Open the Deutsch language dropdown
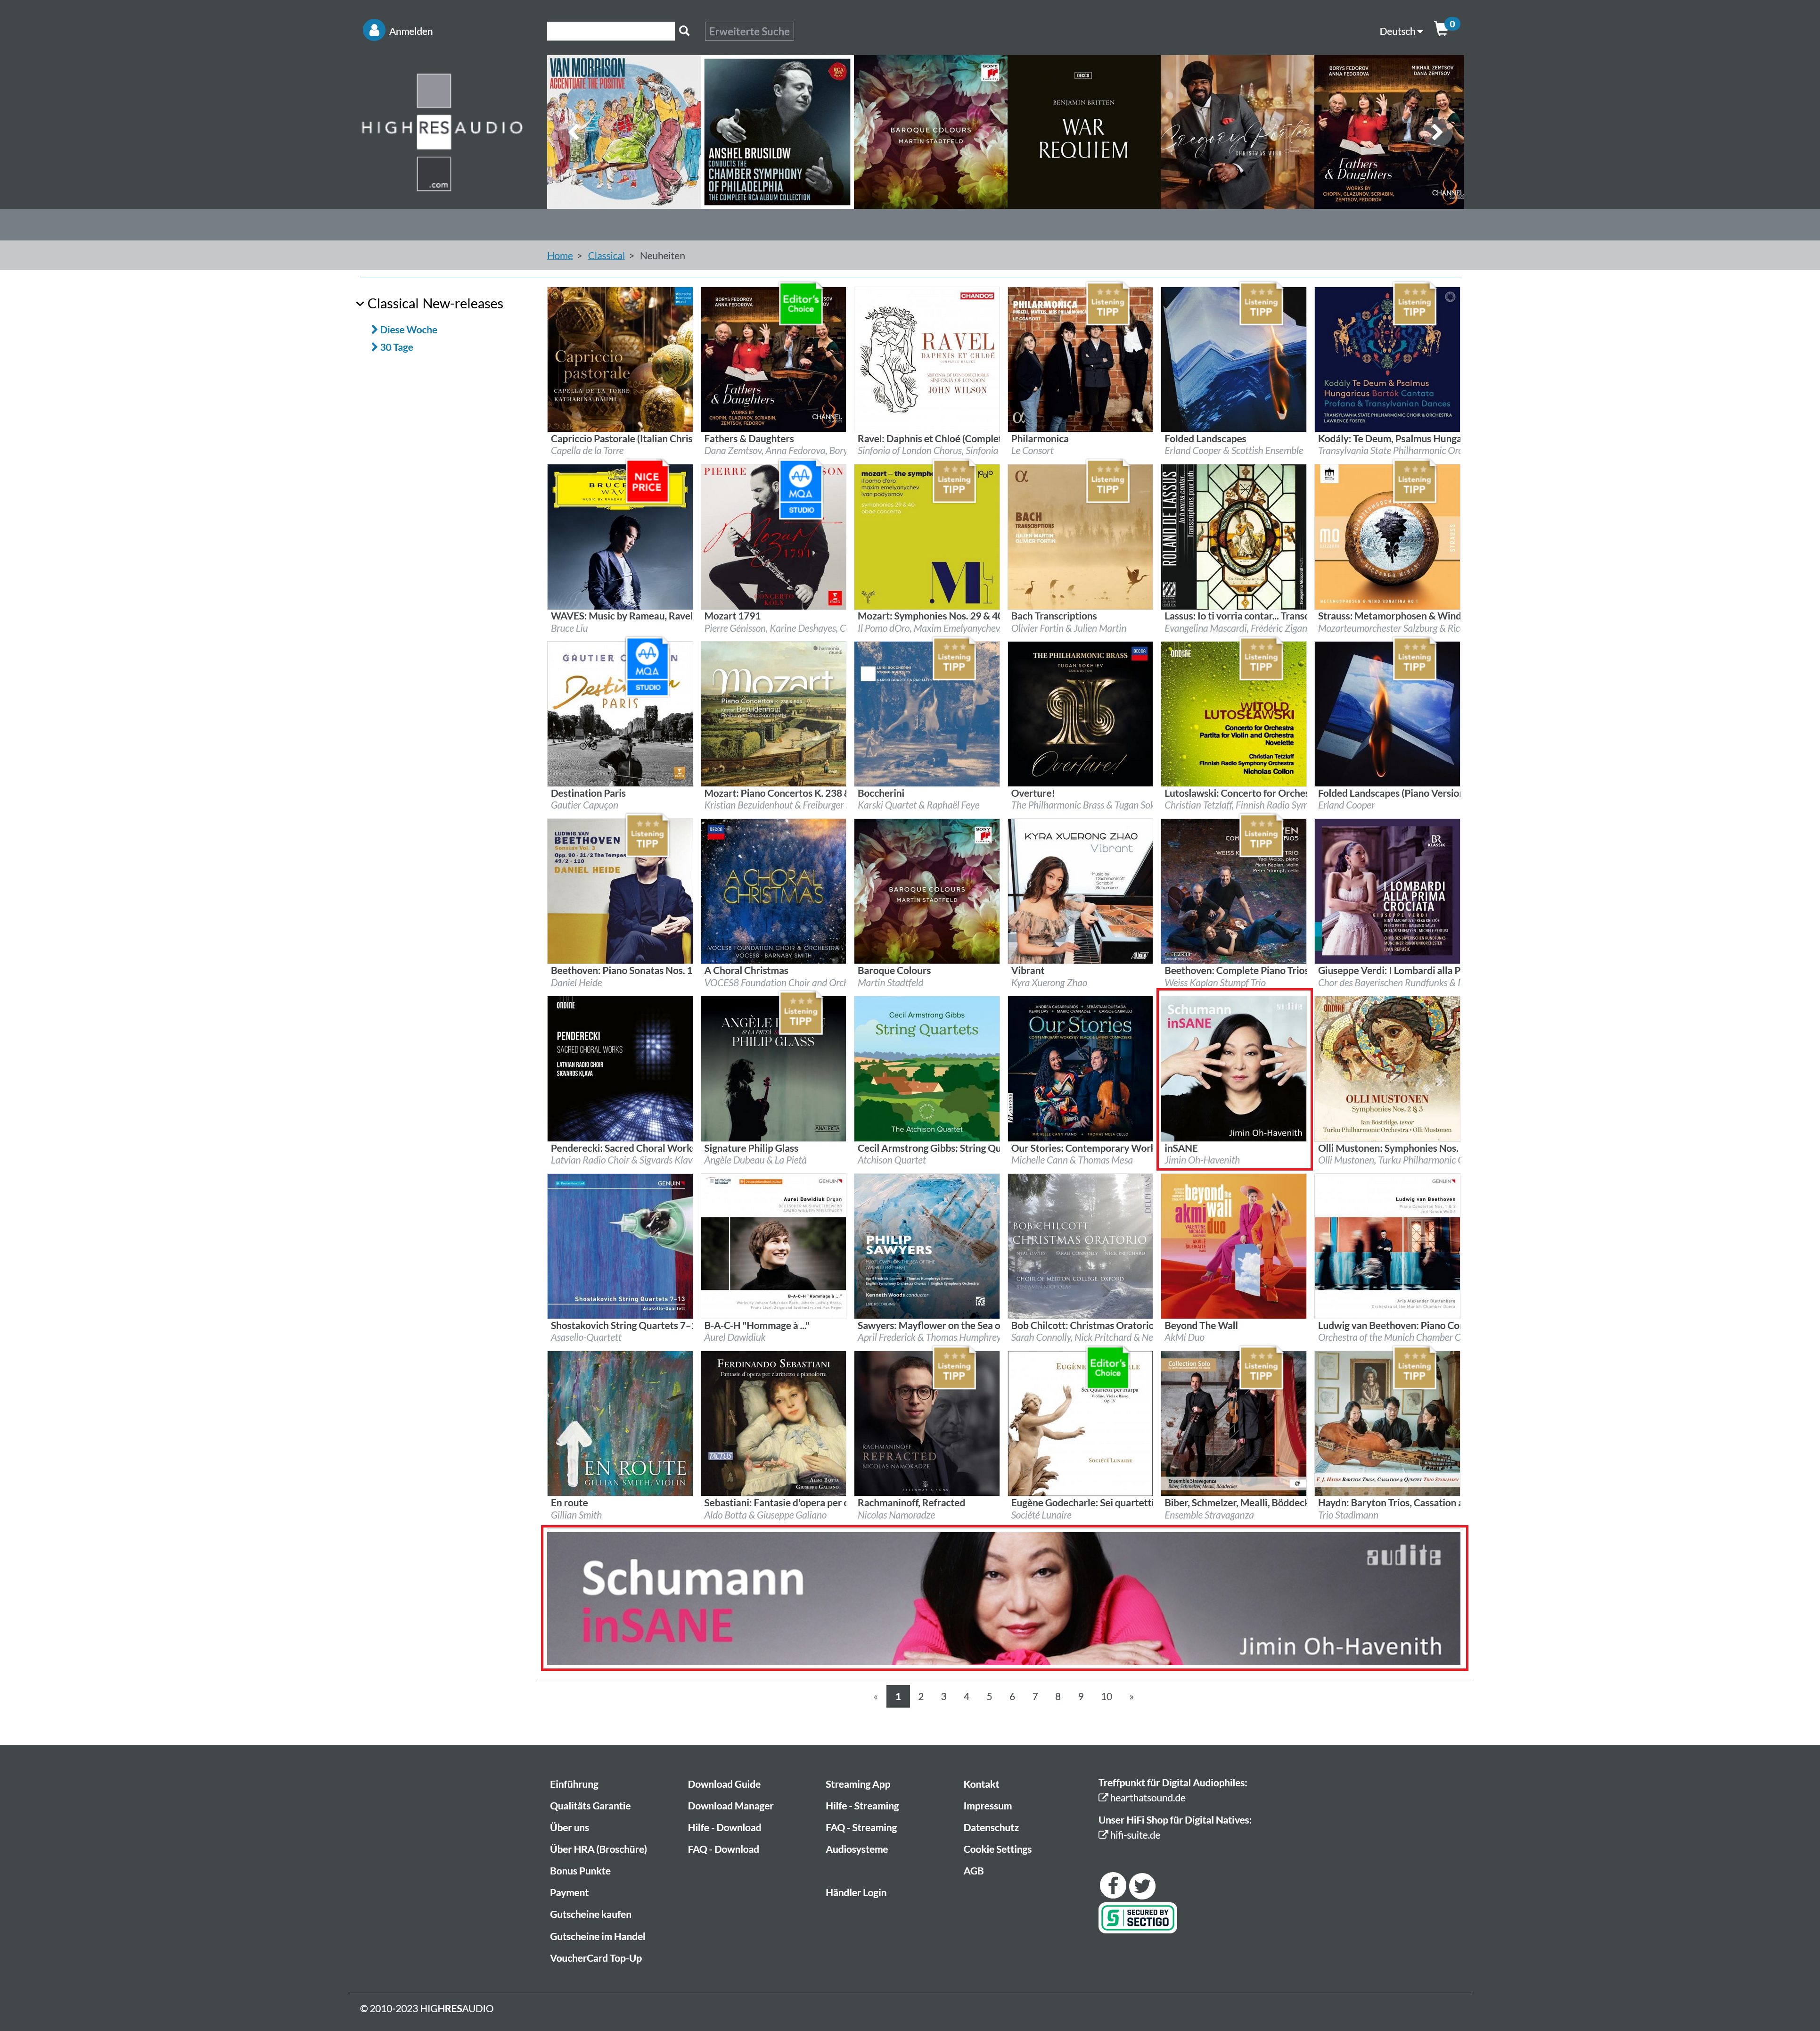This screenshot has height=2031, width=1820. (1400, 32)
